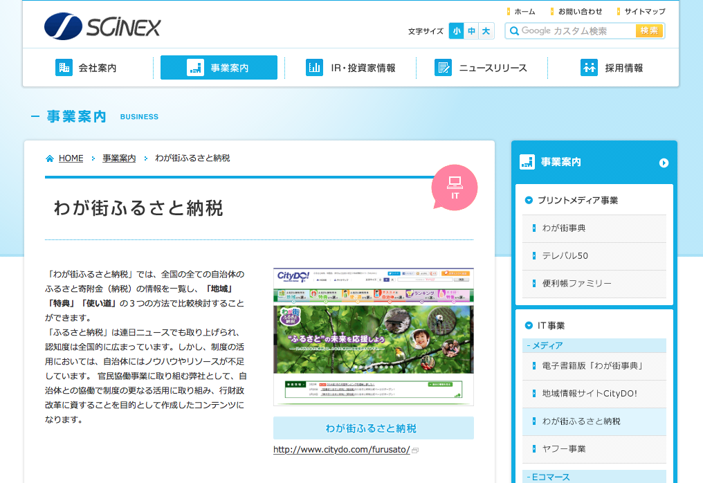
Task: Click the 会社案内 building icon
Action: (x=64, y=68)
